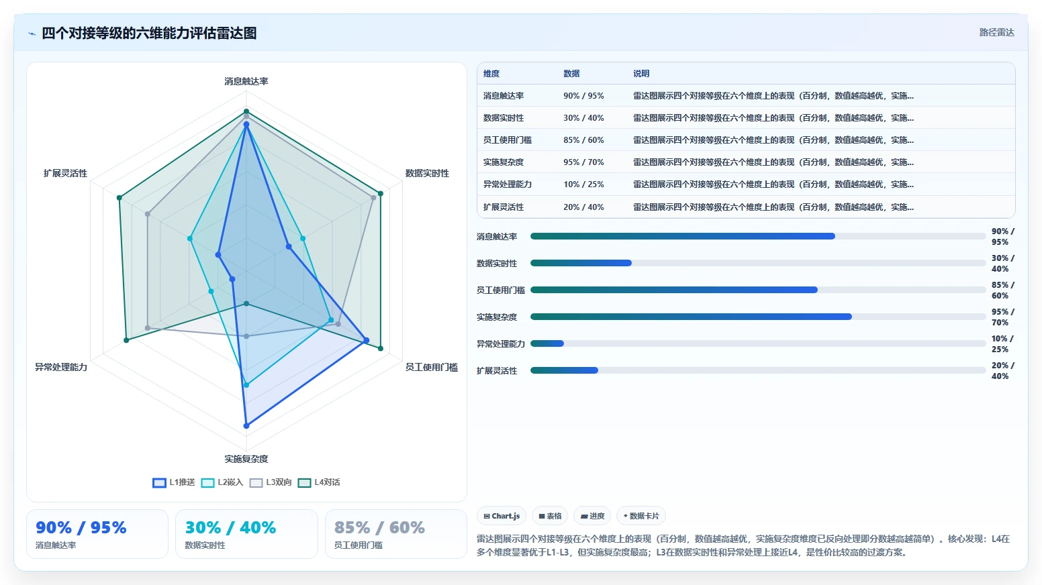Toggle the L4对话 legend item
The width and height of the screenshot is (1042, 585).
pyautogui.click(x=319, y=482)
